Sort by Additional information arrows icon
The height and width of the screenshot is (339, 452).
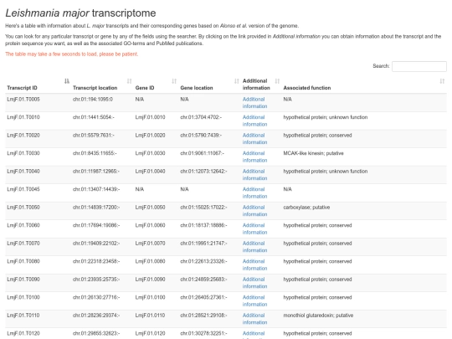[277, 81]
